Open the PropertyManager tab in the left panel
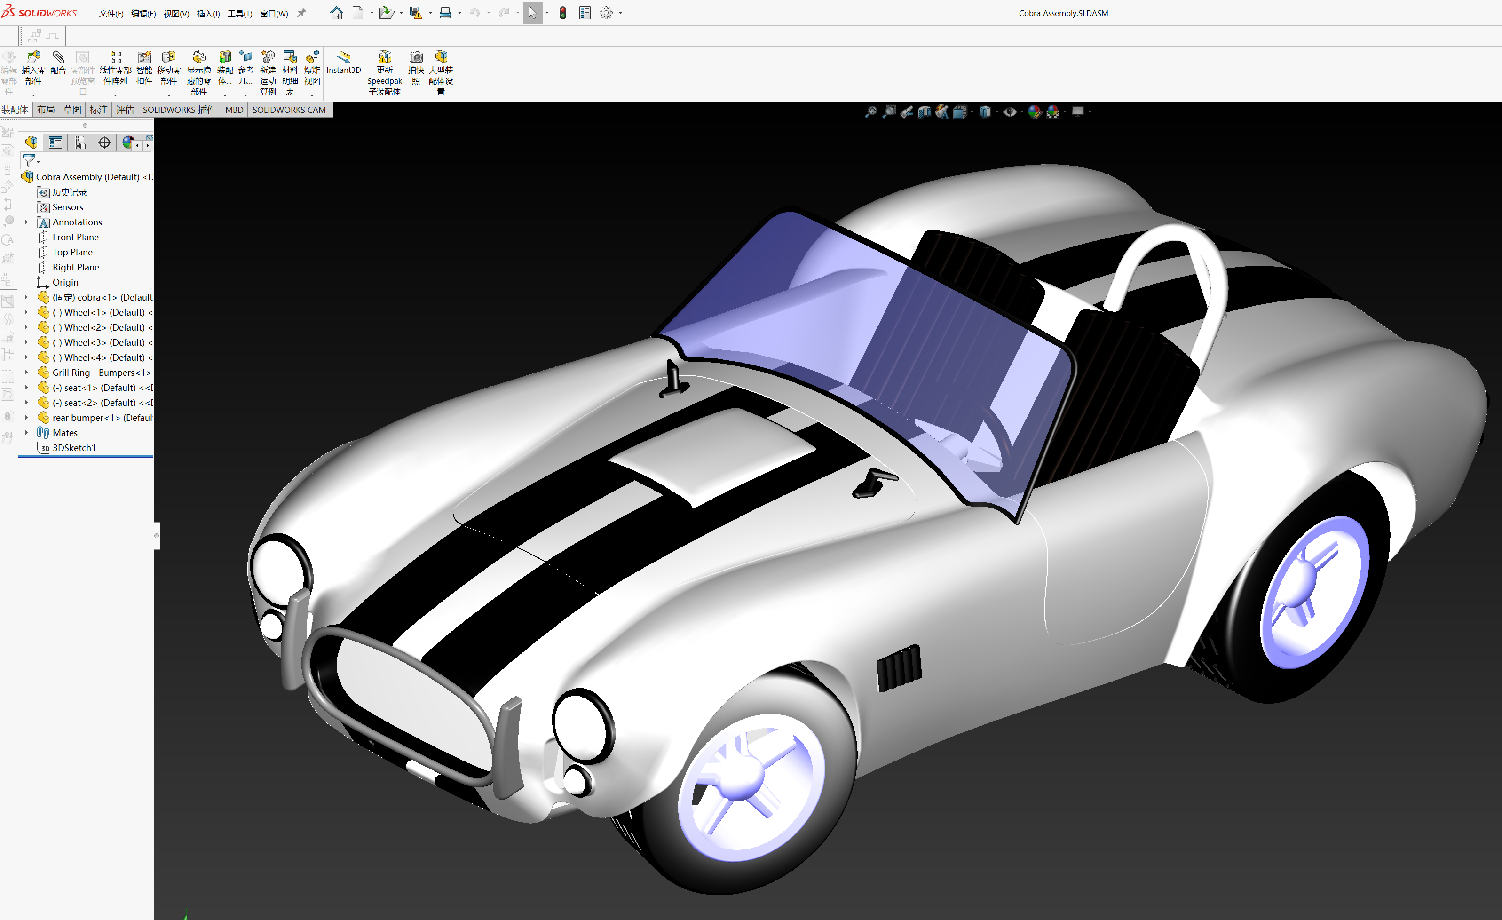Viewport: 1502px width, 920px height. click(x=55, y=143)
